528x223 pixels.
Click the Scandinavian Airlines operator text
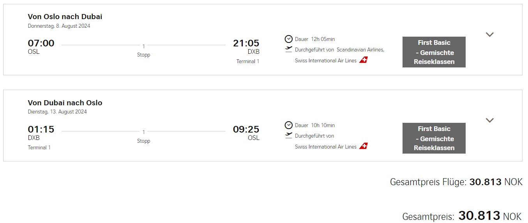point(360,50)
